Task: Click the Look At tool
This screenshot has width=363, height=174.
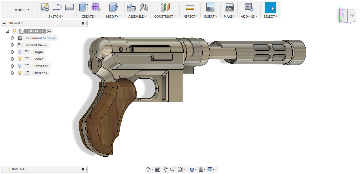Action: (x=158, y=169)
